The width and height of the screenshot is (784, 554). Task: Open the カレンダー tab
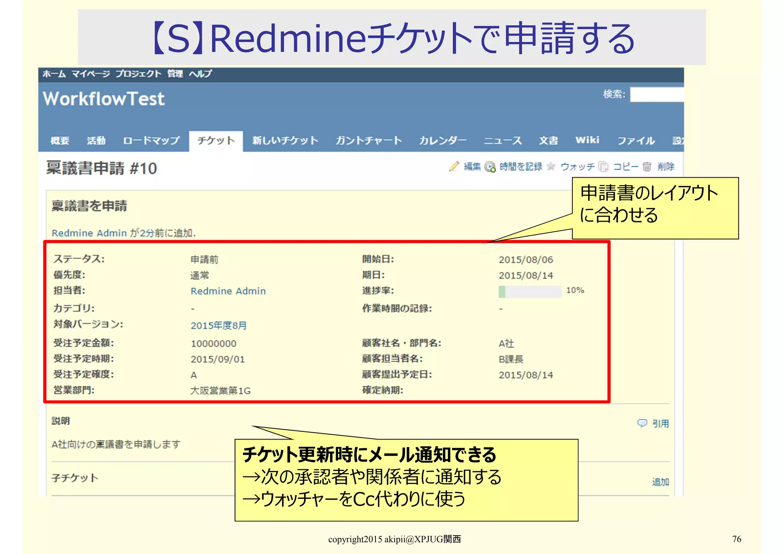pos(443,141)
